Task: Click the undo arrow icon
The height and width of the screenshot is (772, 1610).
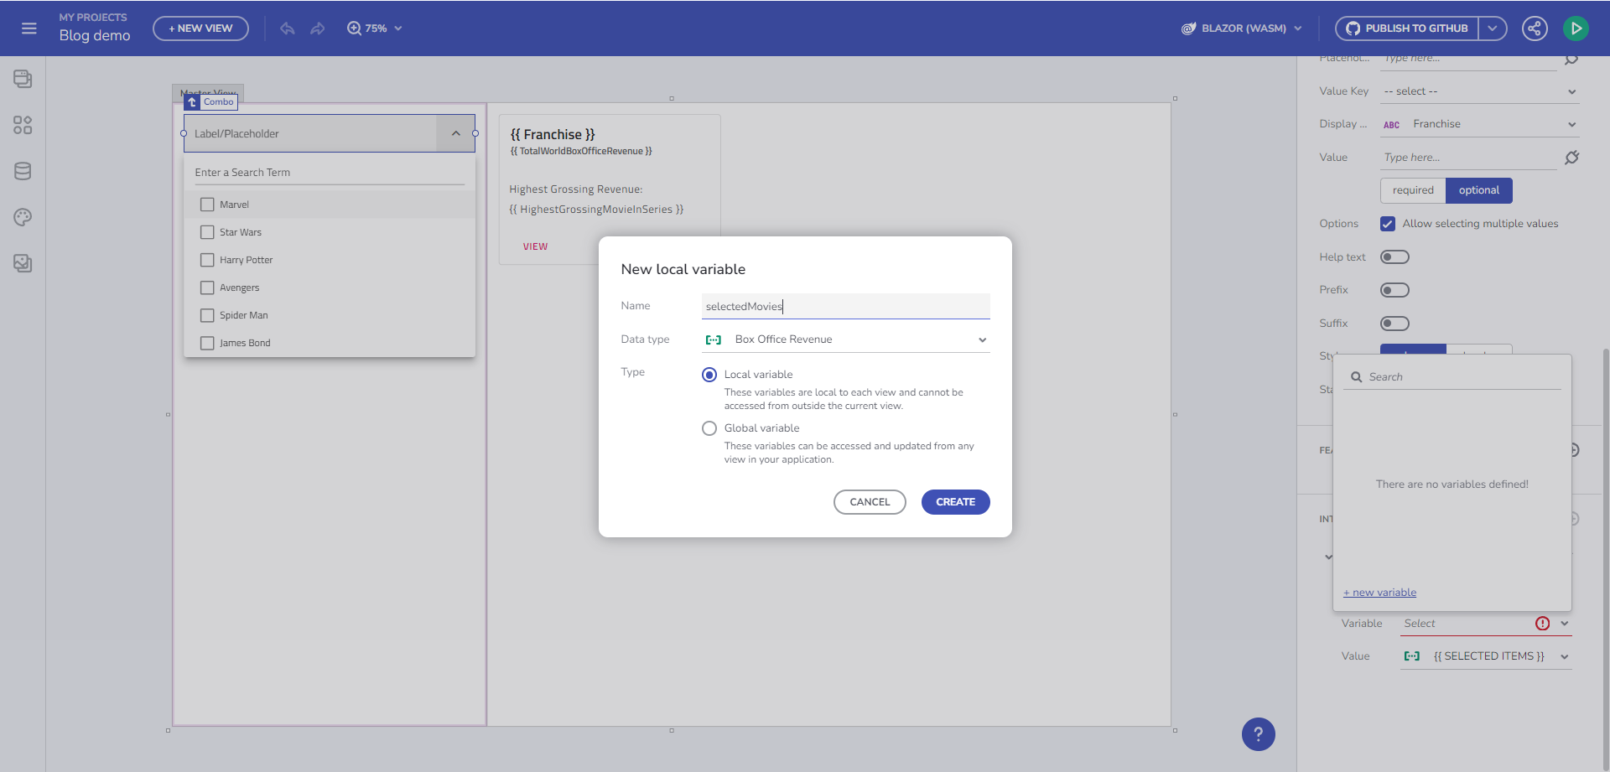Action: (x=288, y=28)
